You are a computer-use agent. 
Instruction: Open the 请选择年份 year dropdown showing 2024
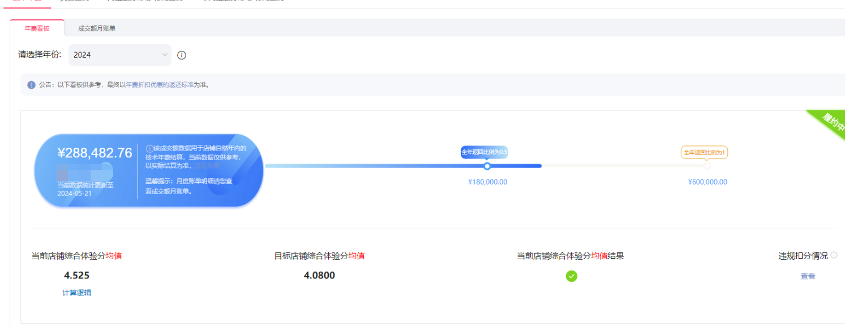(120, 55)
